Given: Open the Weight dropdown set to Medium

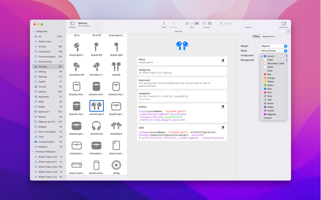Looking at the screenshot, I should tap(274, 46).
